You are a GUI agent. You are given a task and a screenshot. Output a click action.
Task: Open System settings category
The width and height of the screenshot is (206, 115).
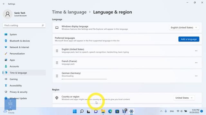click(24, 34)
